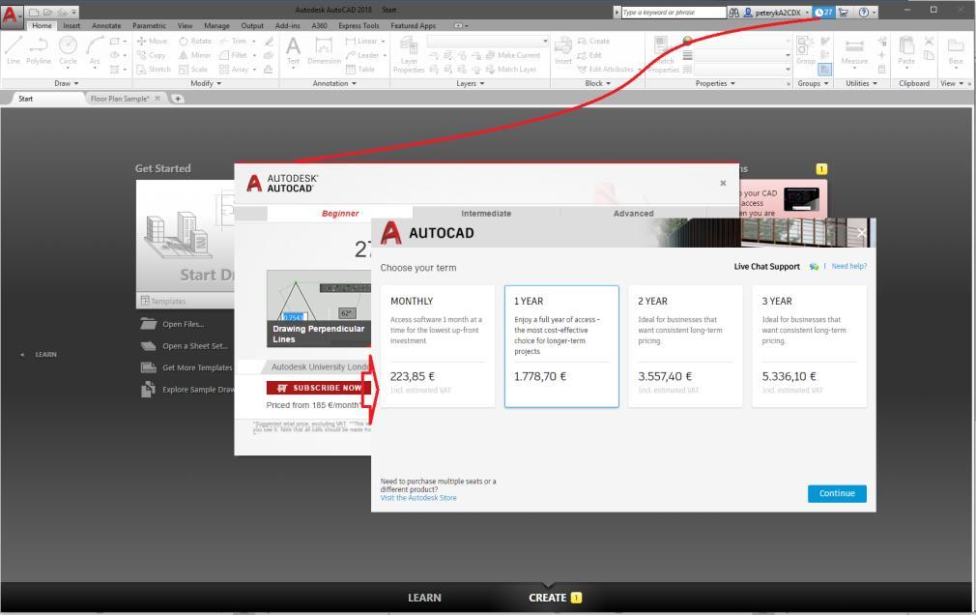976x615 pixels.
Task: Expand the Draw panel dropdown
Action: click(67, 83)
